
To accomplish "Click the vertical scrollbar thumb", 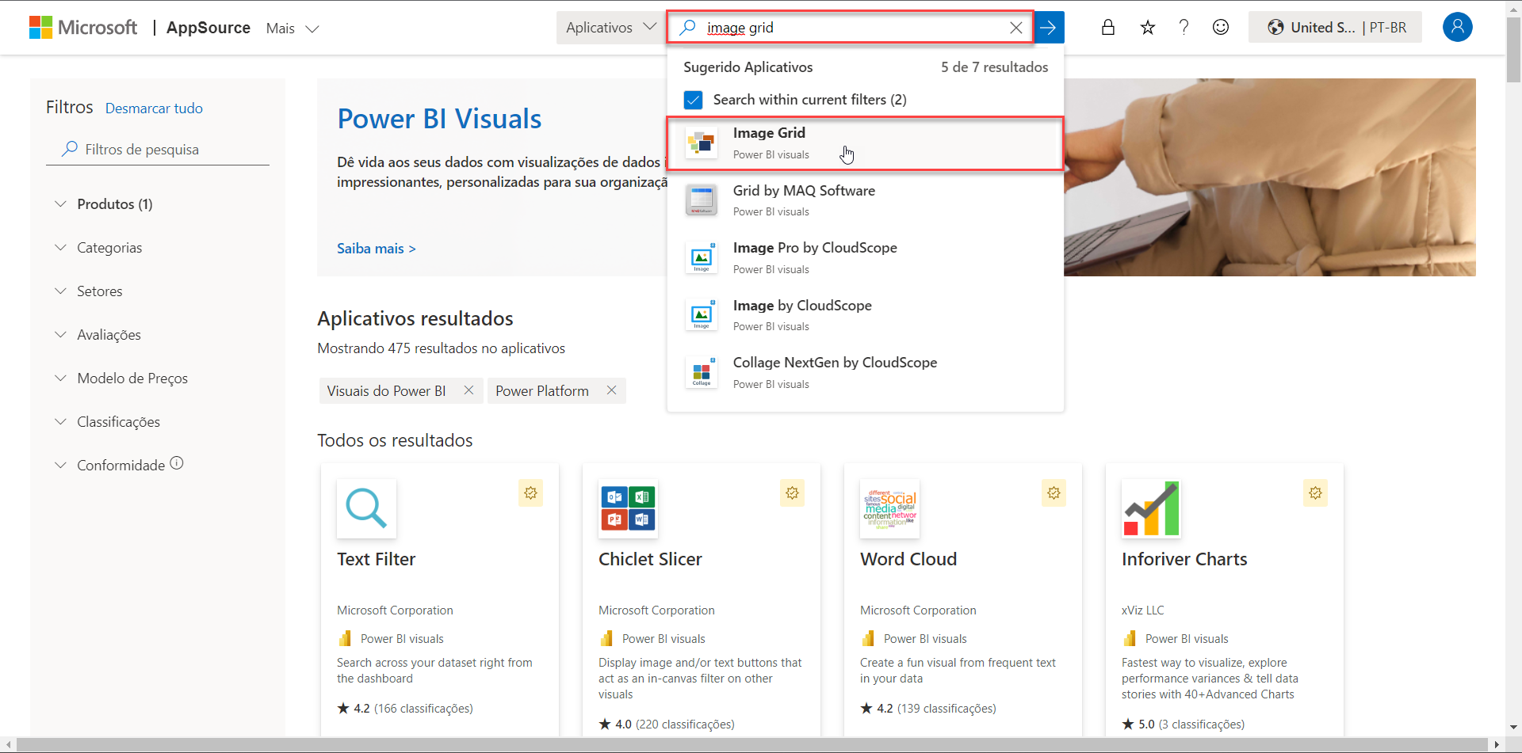I will (1513, 50).
